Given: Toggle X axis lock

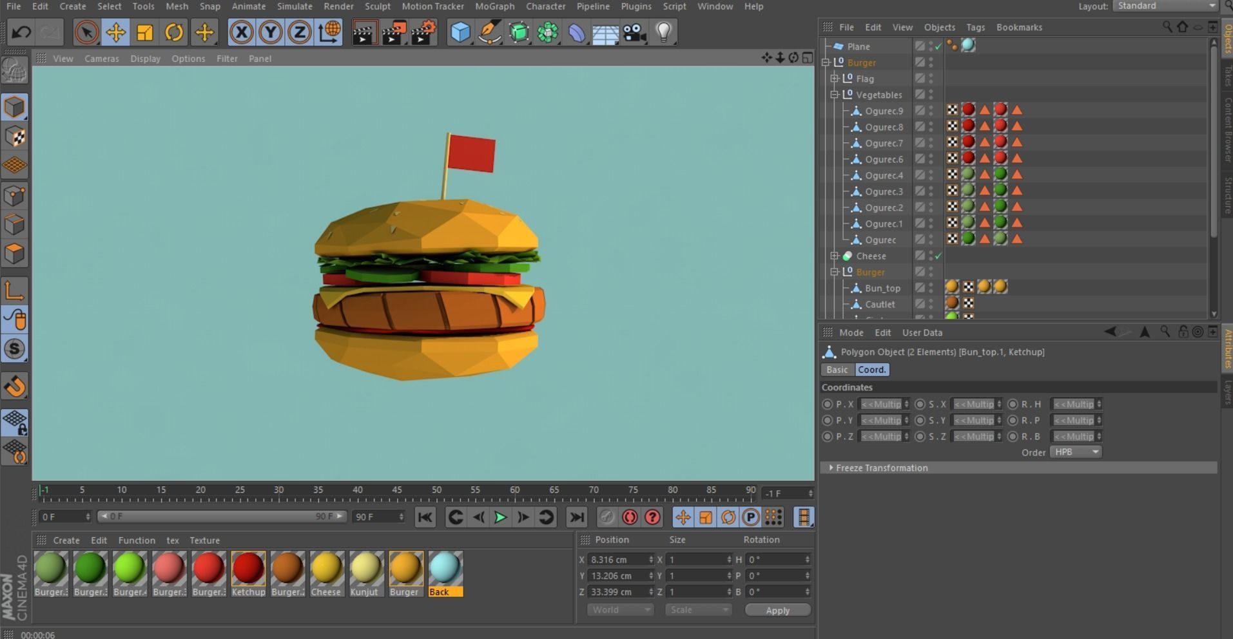Looking at the screenshot, I should pyautogui.click(x=241, y=32).
